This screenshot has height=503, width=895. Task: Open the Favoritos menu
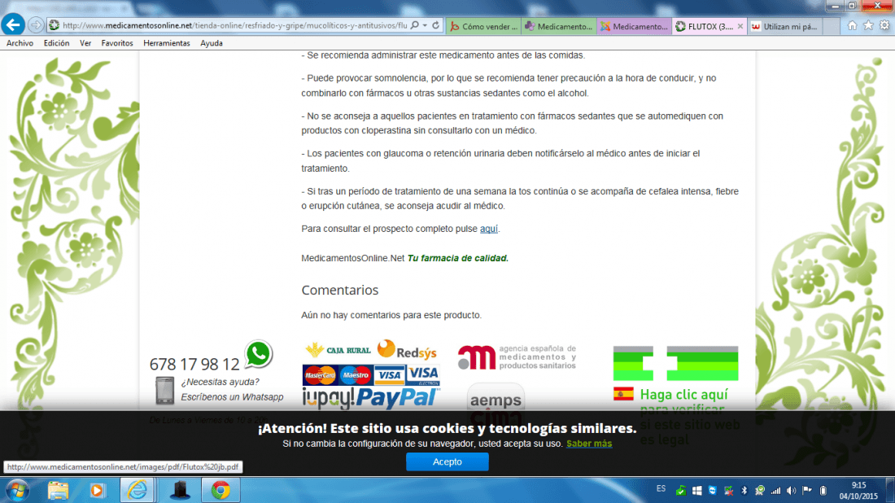(117, 43)
